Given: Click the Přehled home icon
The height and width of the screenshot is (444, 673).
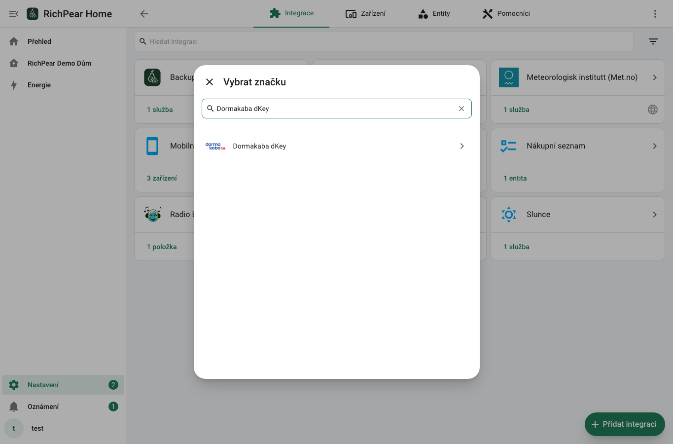Looking at the screenshot, I should pos(14,41).
